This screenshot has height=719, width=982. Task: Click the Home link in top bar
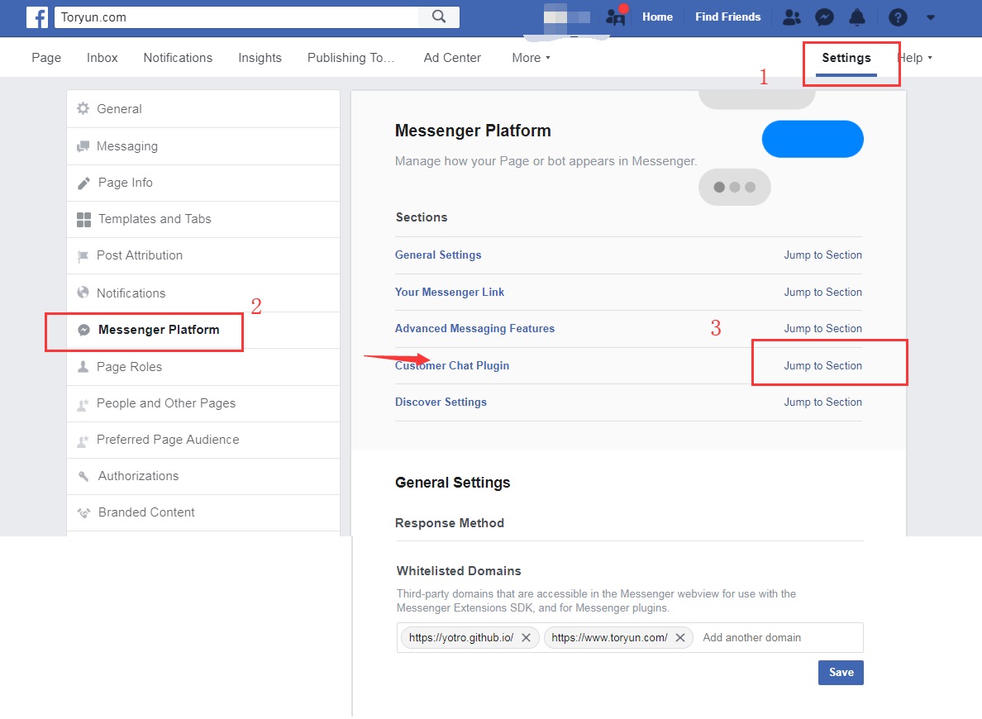(x=658, y=17)
